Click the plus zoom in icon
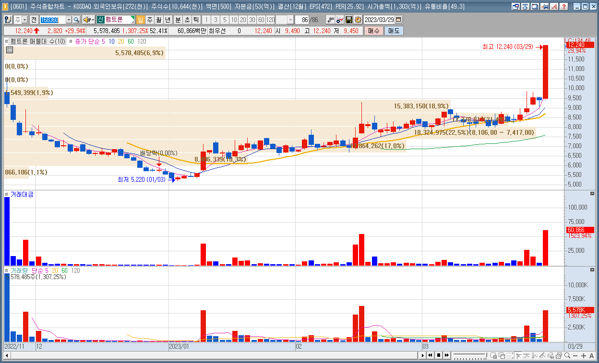 pyautogui.click(x=583, y=355)
